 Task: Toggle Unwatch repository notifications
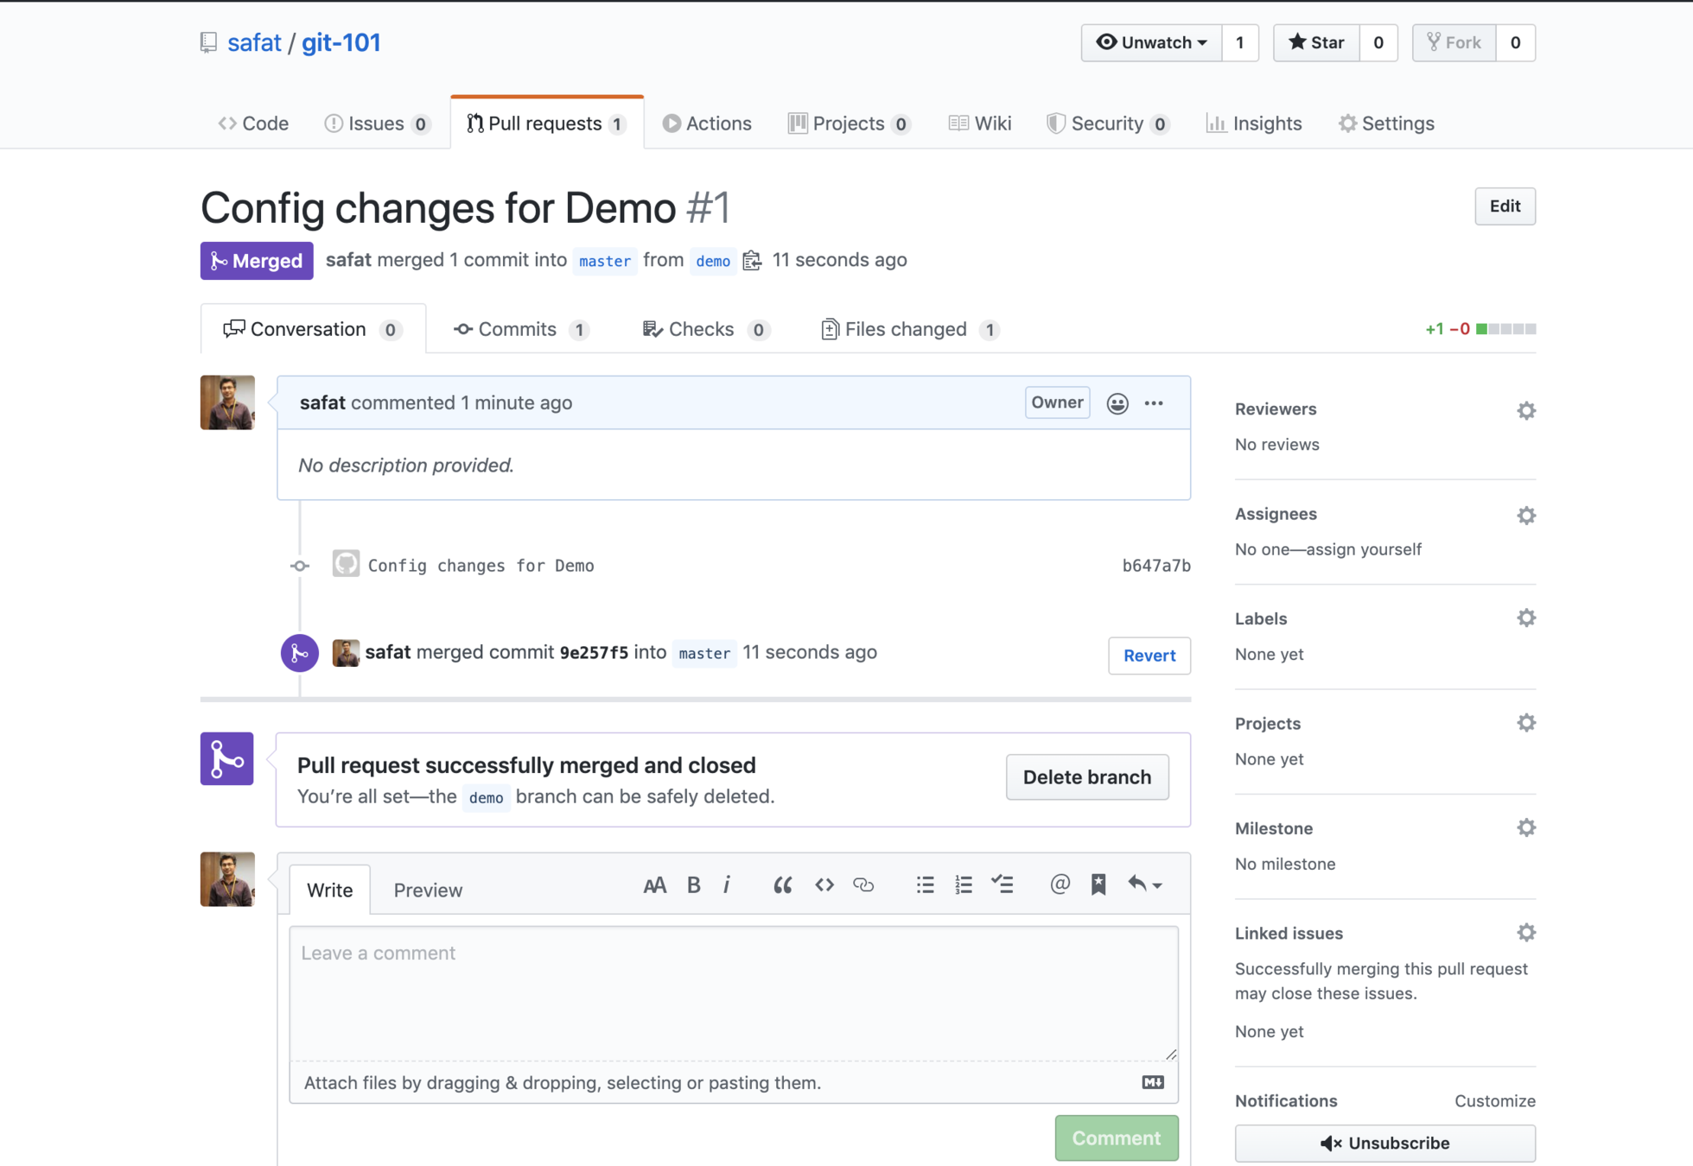pyautogui.click(x=1151, y=42)
